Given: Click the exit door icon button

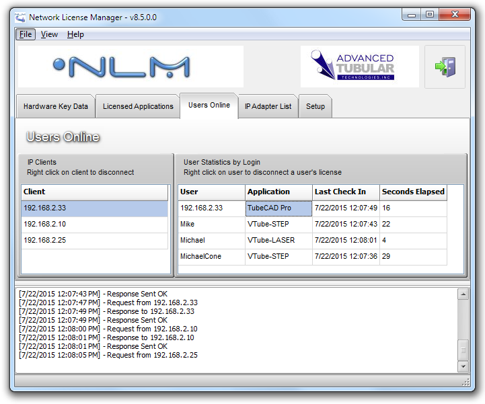Looking at the screenshot, I should (445, 67).
